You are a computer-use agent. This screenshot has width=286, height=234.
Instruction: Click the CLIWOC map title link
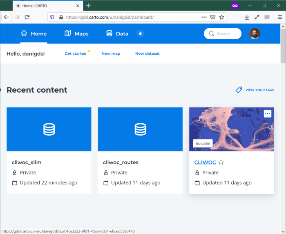point(205,162)
